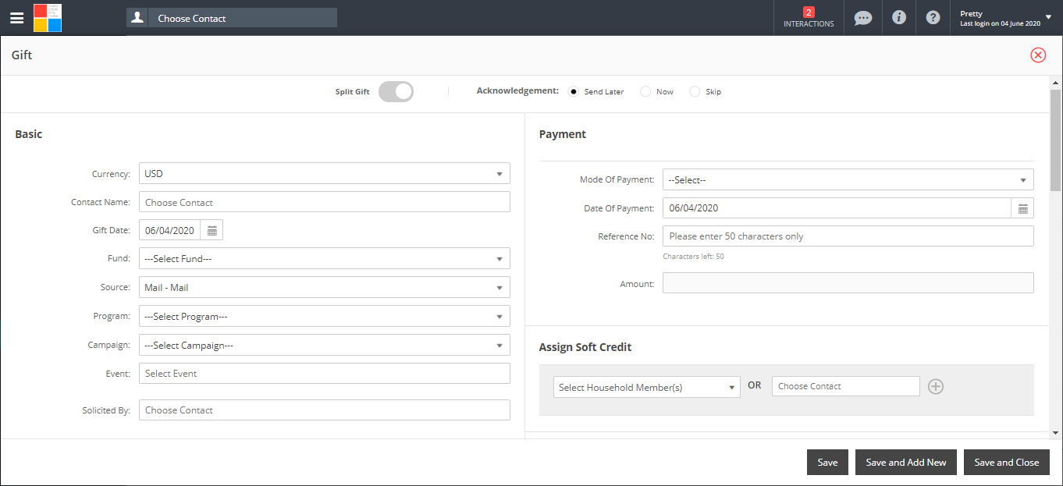Image resolution: width=1063 pixels, height=486 pixels.
Task: Click the vertical scrollbar thumb
Action: pyautogui.click(x=1055, y=140)
